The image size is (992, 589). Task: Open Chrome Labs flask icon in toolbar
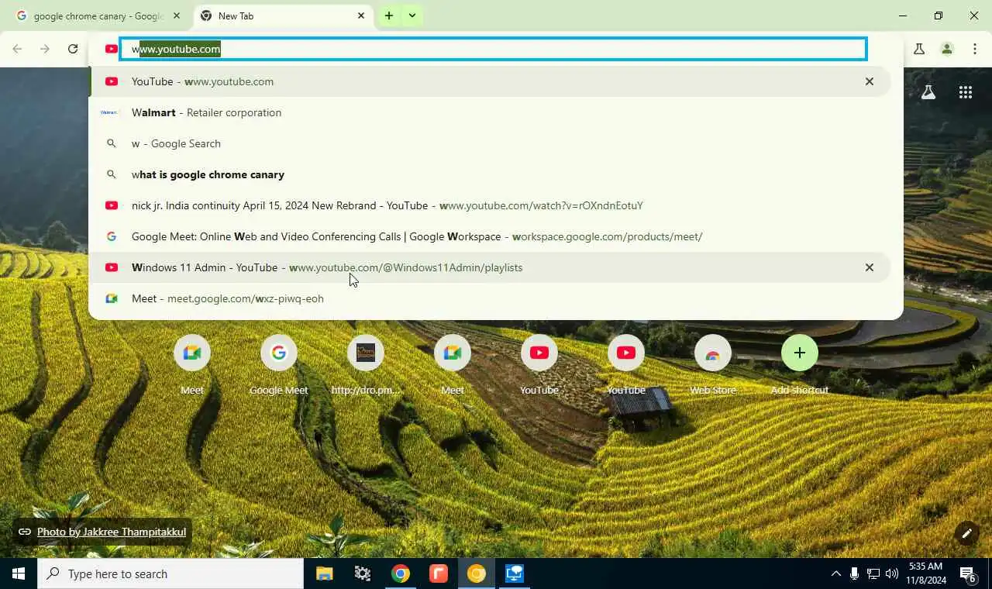click(x=919, y=49)
